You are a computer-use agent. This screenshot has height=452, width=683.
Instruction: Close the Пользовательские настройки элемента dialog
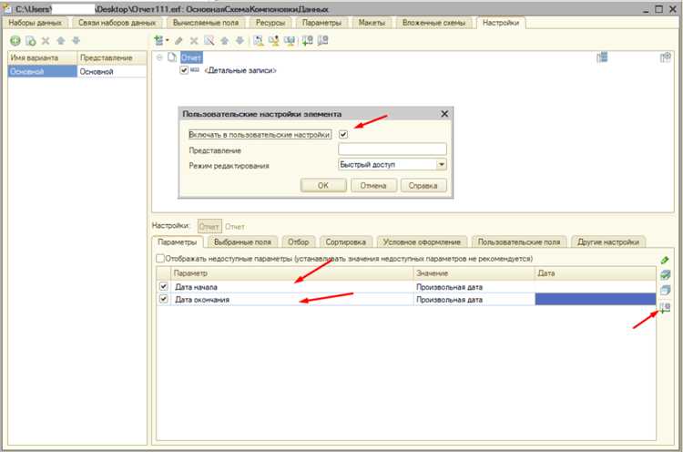pos(444,114)
